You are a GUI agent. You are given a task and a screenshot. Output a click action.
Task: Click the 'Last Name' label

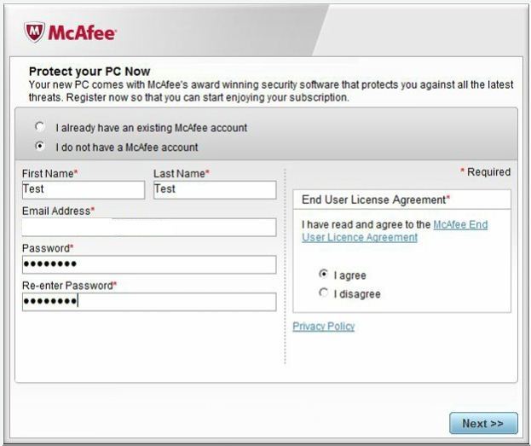[182, 173]
